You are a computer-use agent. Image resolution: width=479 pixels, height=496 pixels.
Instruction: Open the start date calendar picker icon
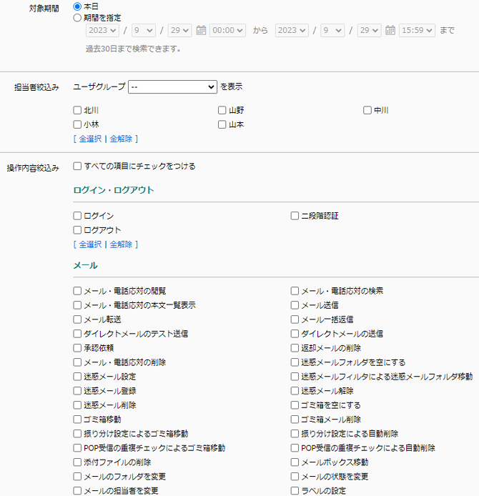coord(201,31)
